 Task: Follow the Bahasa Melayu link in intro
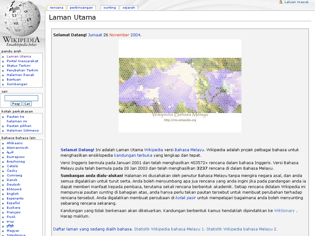[189, 150]
